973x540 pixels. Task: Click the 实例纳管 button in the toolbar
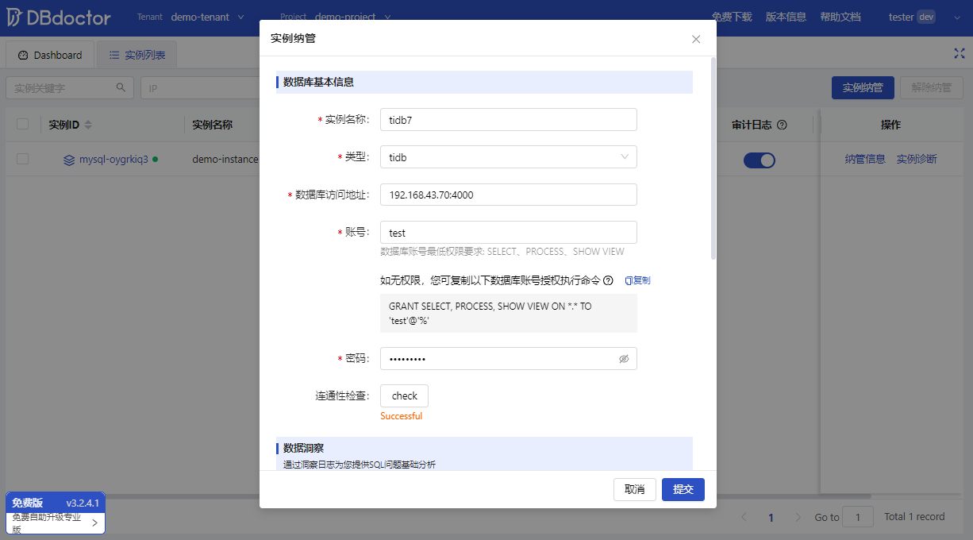863,87
